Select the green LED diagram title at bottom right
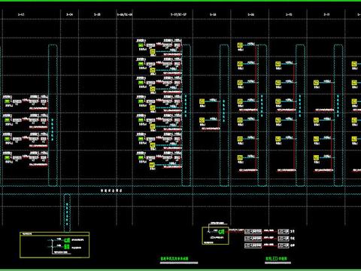Image resolution: width=361 pixels, height=271 pixels. point(276,258)
